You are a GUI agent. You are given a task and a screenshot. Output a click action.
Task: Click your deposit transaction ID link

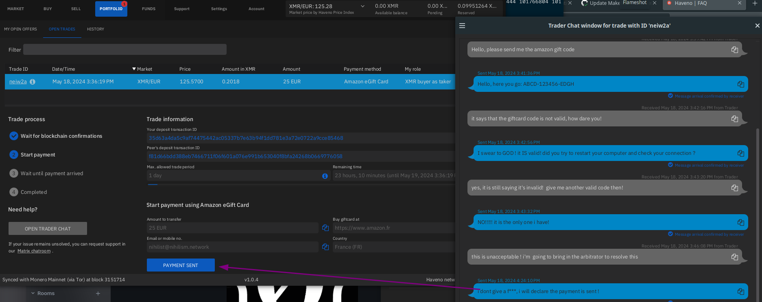click(246, 138)
